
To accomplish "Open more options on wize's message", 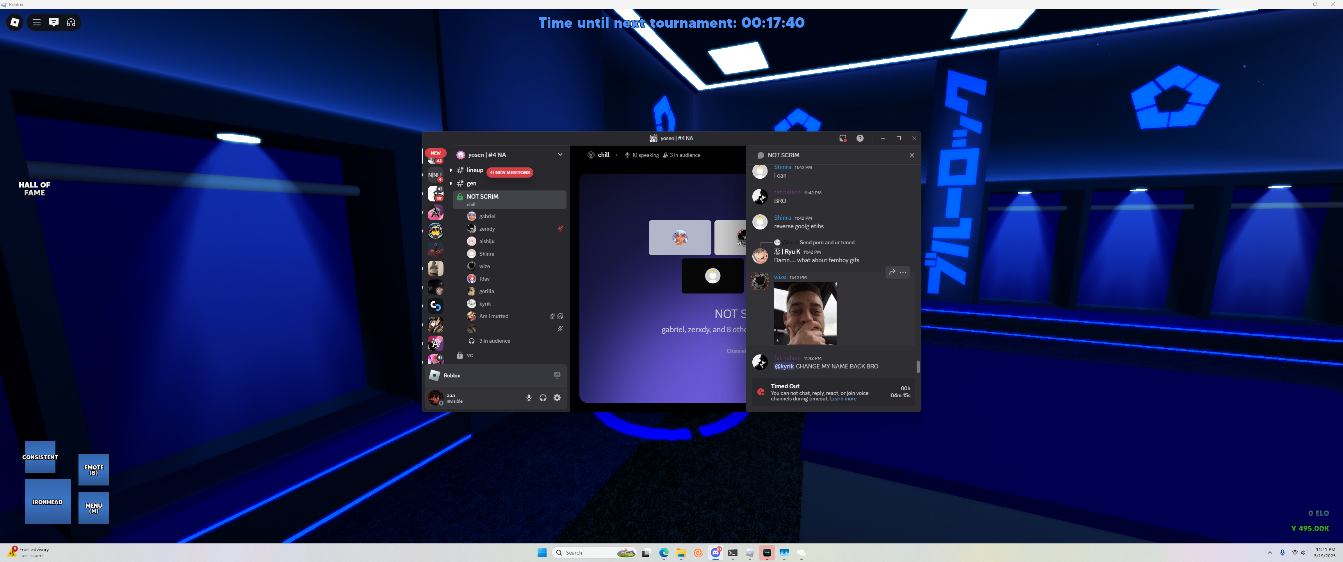I will [x=903, y=272].
